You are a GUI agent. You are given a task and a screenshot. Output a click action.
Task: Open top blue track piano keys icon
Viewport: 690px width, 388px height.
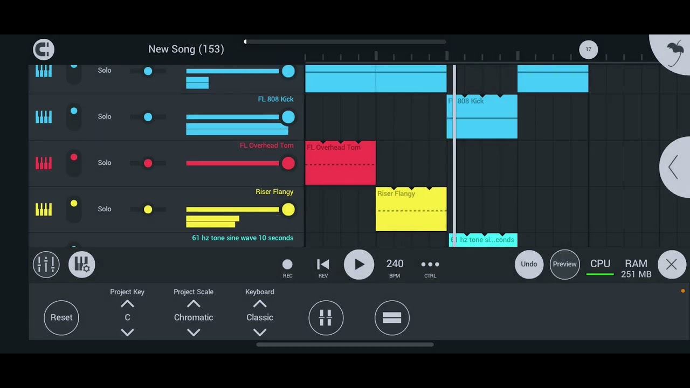click(x=44, y=71)
